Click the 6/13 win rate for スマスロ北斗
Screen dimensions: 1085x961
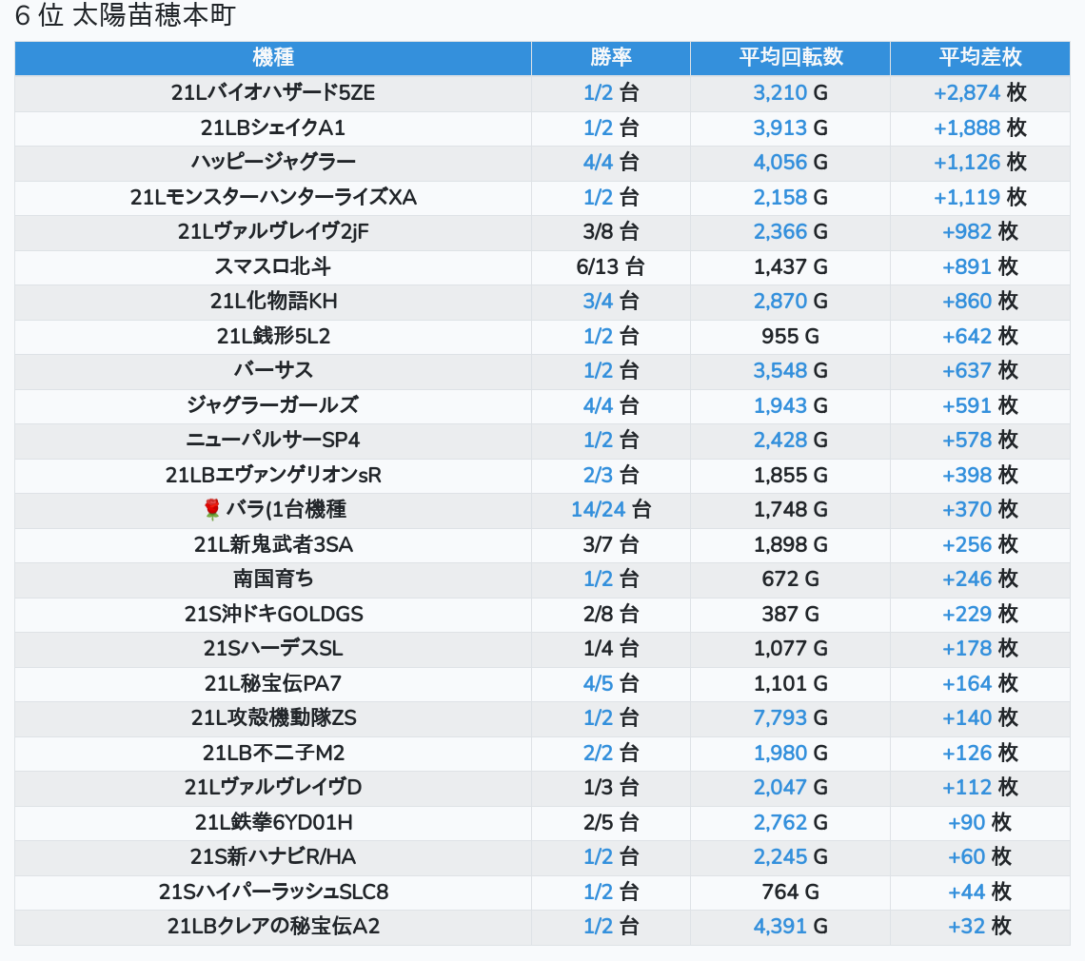(x=598, y=267)
